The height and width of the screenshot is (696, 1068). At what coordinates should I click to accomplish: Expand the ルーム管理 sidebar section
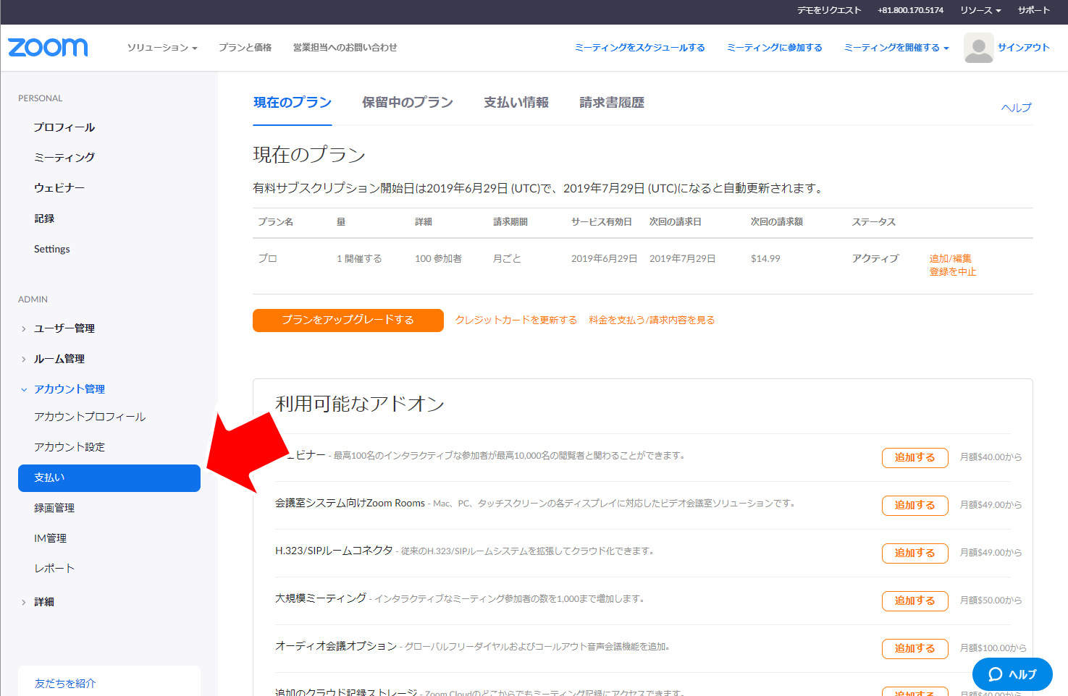click(x=59, y=359)
